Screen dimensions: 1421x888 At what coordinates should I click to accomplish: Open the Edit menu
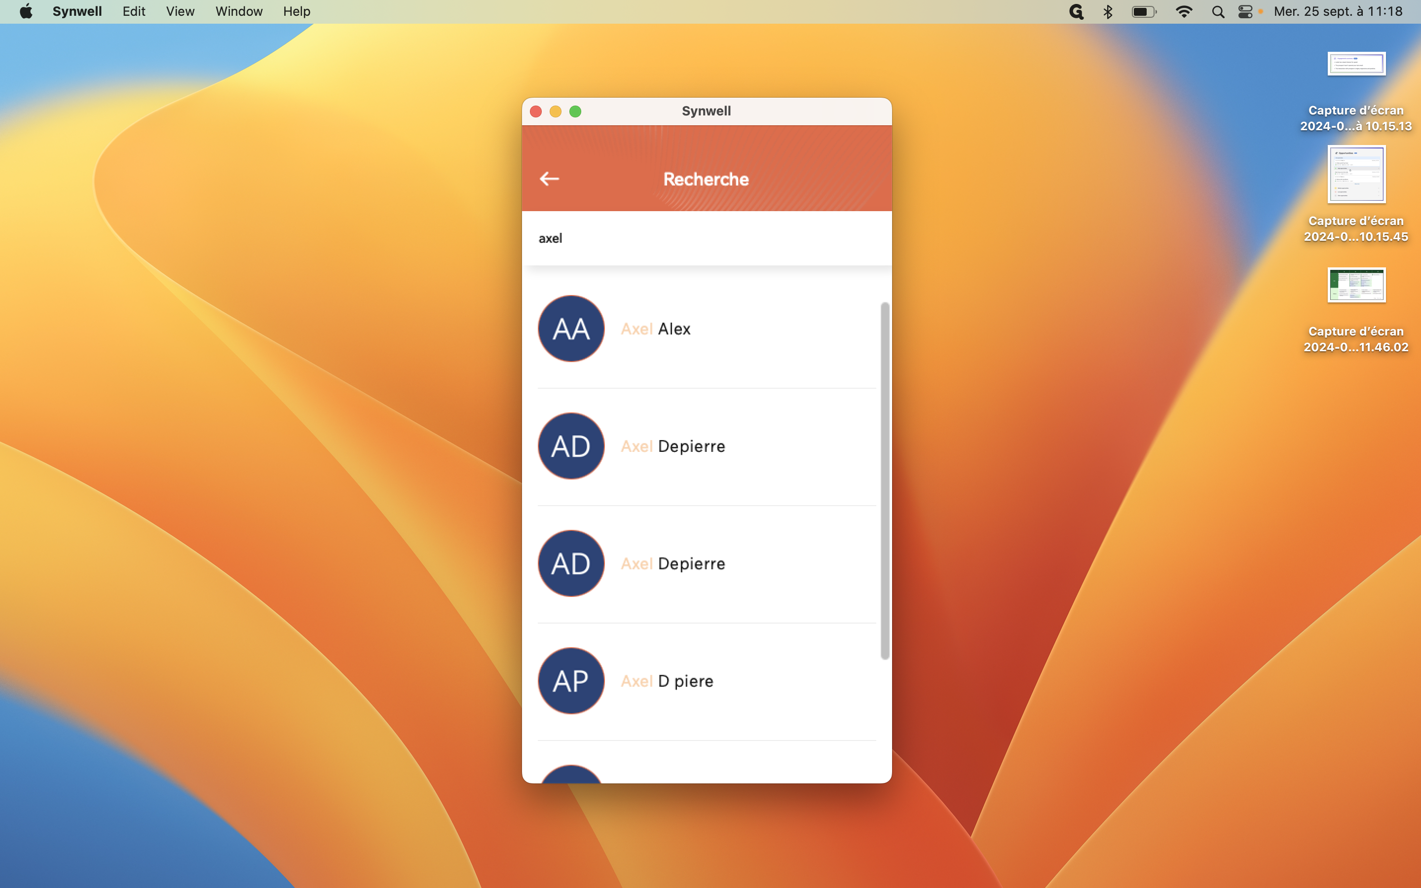click(134, 11)
